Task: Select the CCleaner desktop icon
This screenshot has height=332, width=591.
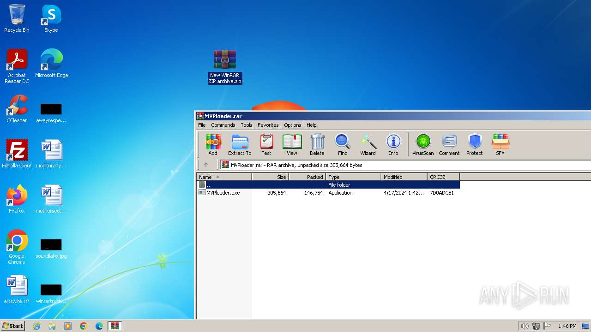Action: [17, 109]
